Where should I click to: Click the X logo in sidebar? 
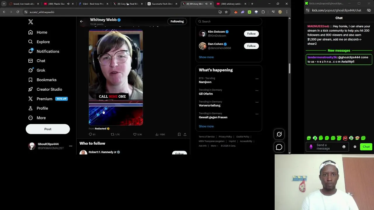click(31, 22)
